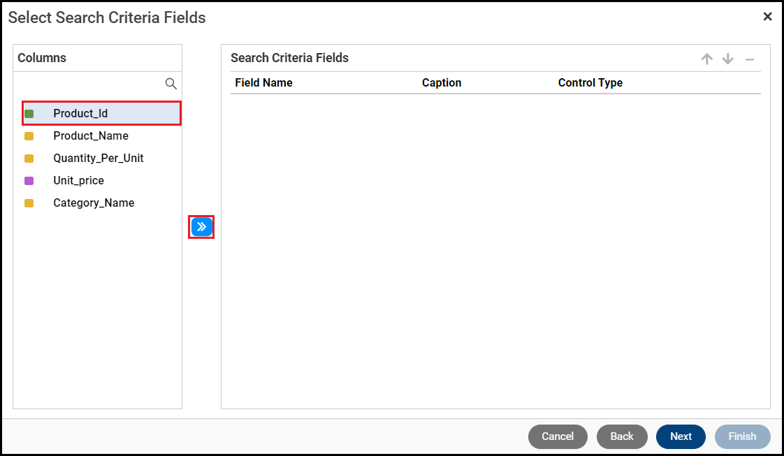Select the Product_Id column

[x=80, y=114]
